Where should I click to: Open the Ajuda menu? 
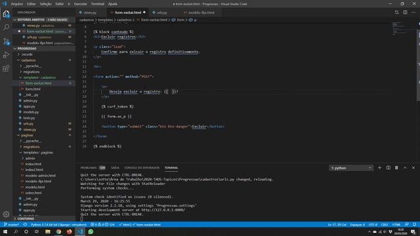(112, 4)
